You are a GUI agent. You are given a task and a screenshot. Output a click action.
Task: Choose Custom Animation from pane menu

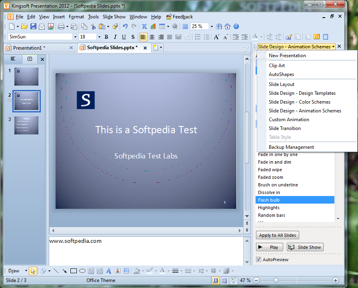coord(289,120)
